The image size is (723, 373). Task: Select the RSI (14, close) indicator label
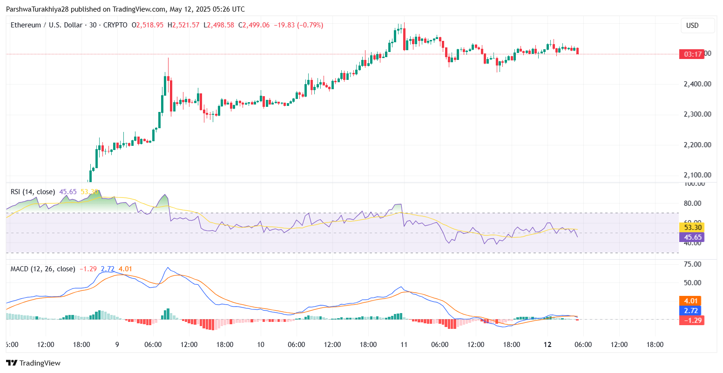33,192
